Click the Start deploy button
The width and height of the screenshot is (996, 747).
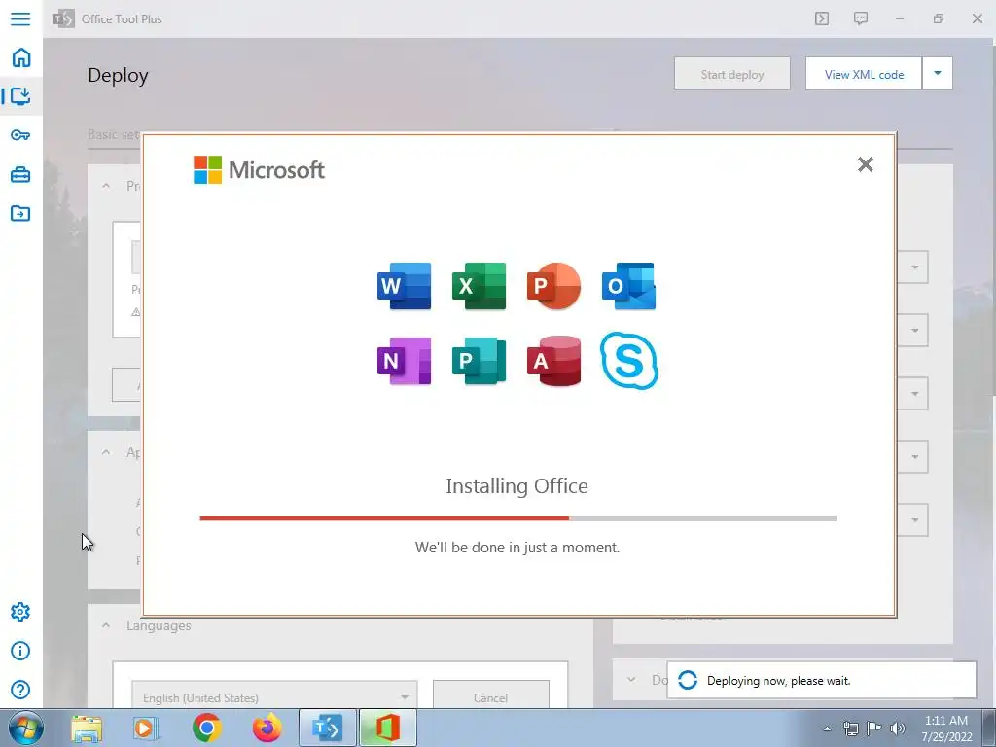tap(732, 74)
